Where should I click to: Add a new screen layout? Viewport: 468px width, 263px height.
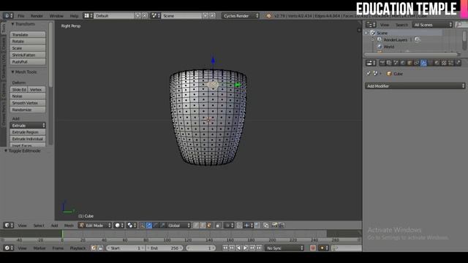coord(137,15)
